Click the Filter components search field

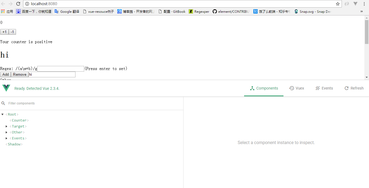[95, 103]
